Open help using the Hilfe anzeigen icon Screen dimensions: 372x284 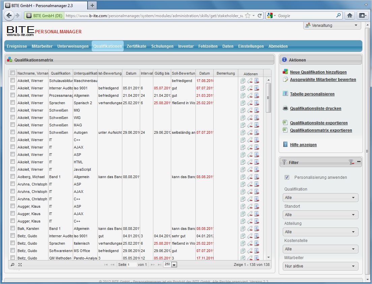click(286, 145)
